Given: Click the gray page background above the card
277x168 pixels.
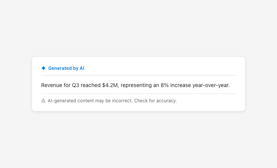Looking at the screenshot, I should coord(138,27).
